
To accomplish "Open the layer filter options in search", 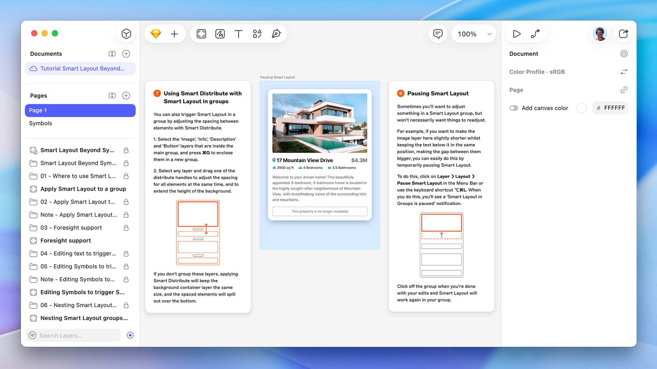I will click(x=32, y=335).
